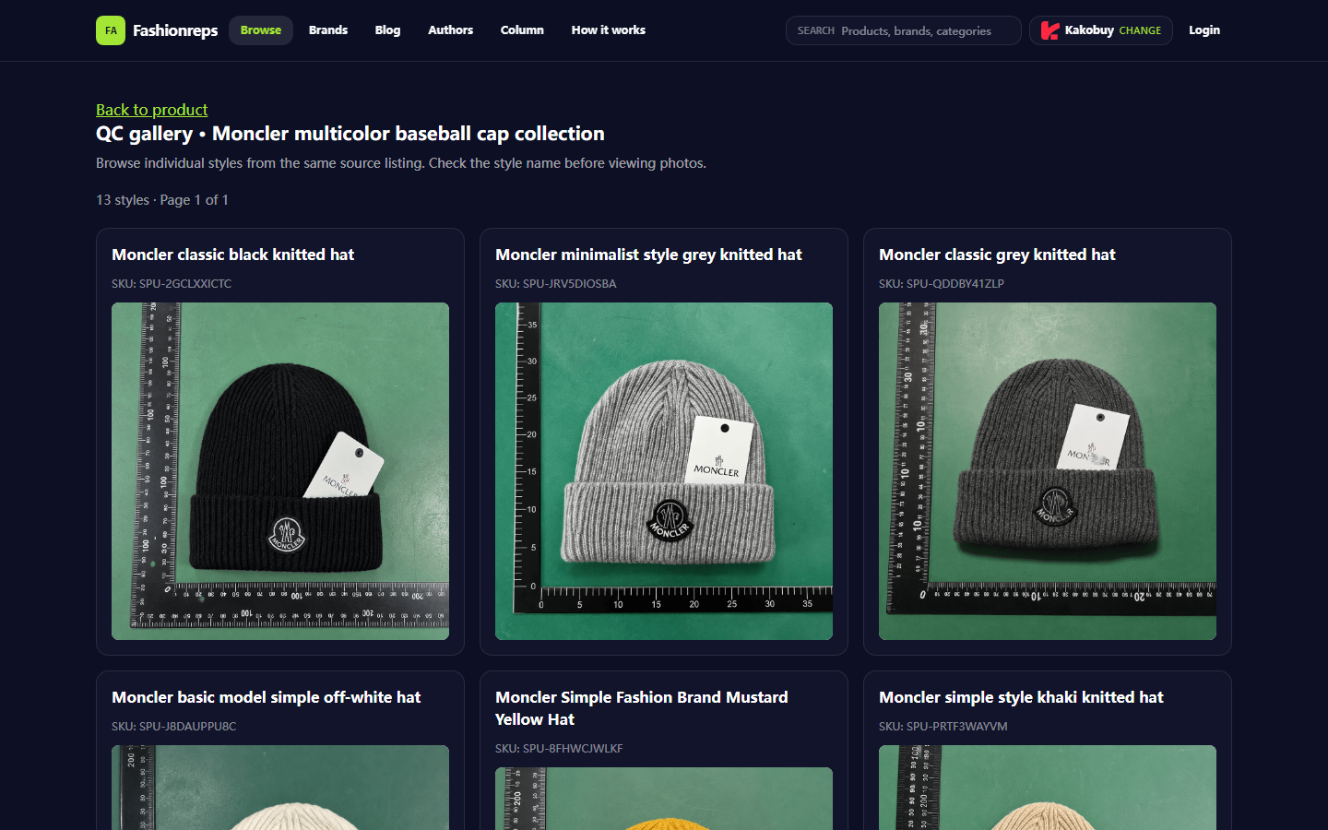The image size is (1328, 830).
Task: Focus the product search field
Action: click(904, 30)
